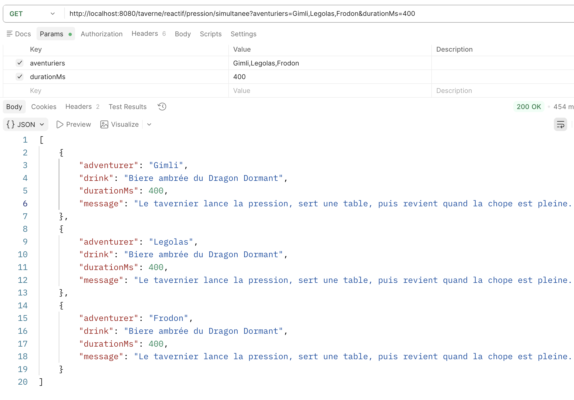Screen dimensions: 574x400
Task: Click line number 6 in the gutter
Action: 25,204
